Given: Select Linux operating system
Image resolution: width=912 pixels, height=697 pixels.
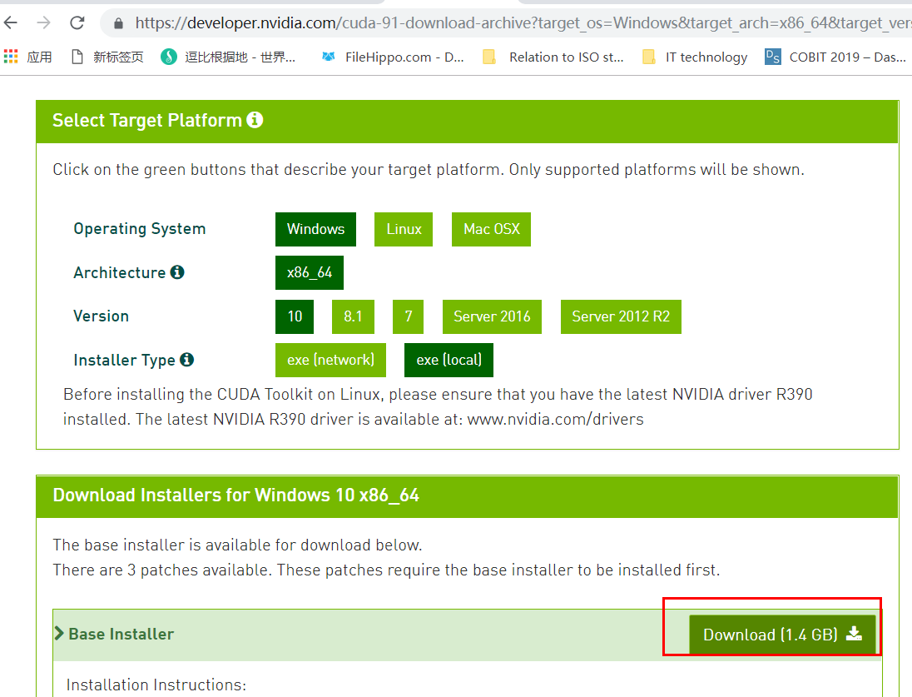Looking at the screenshot, I should pyautogui.click(x=404, y=230).
